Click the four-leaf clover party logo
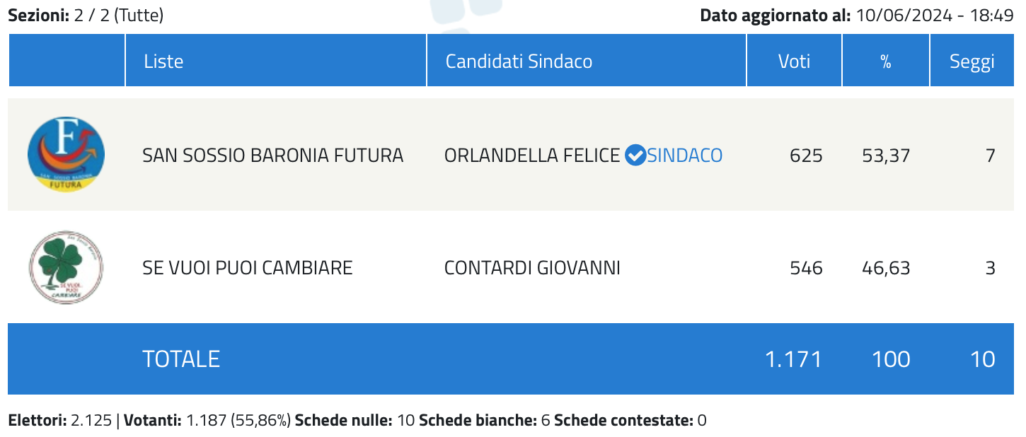 point(66,267)
